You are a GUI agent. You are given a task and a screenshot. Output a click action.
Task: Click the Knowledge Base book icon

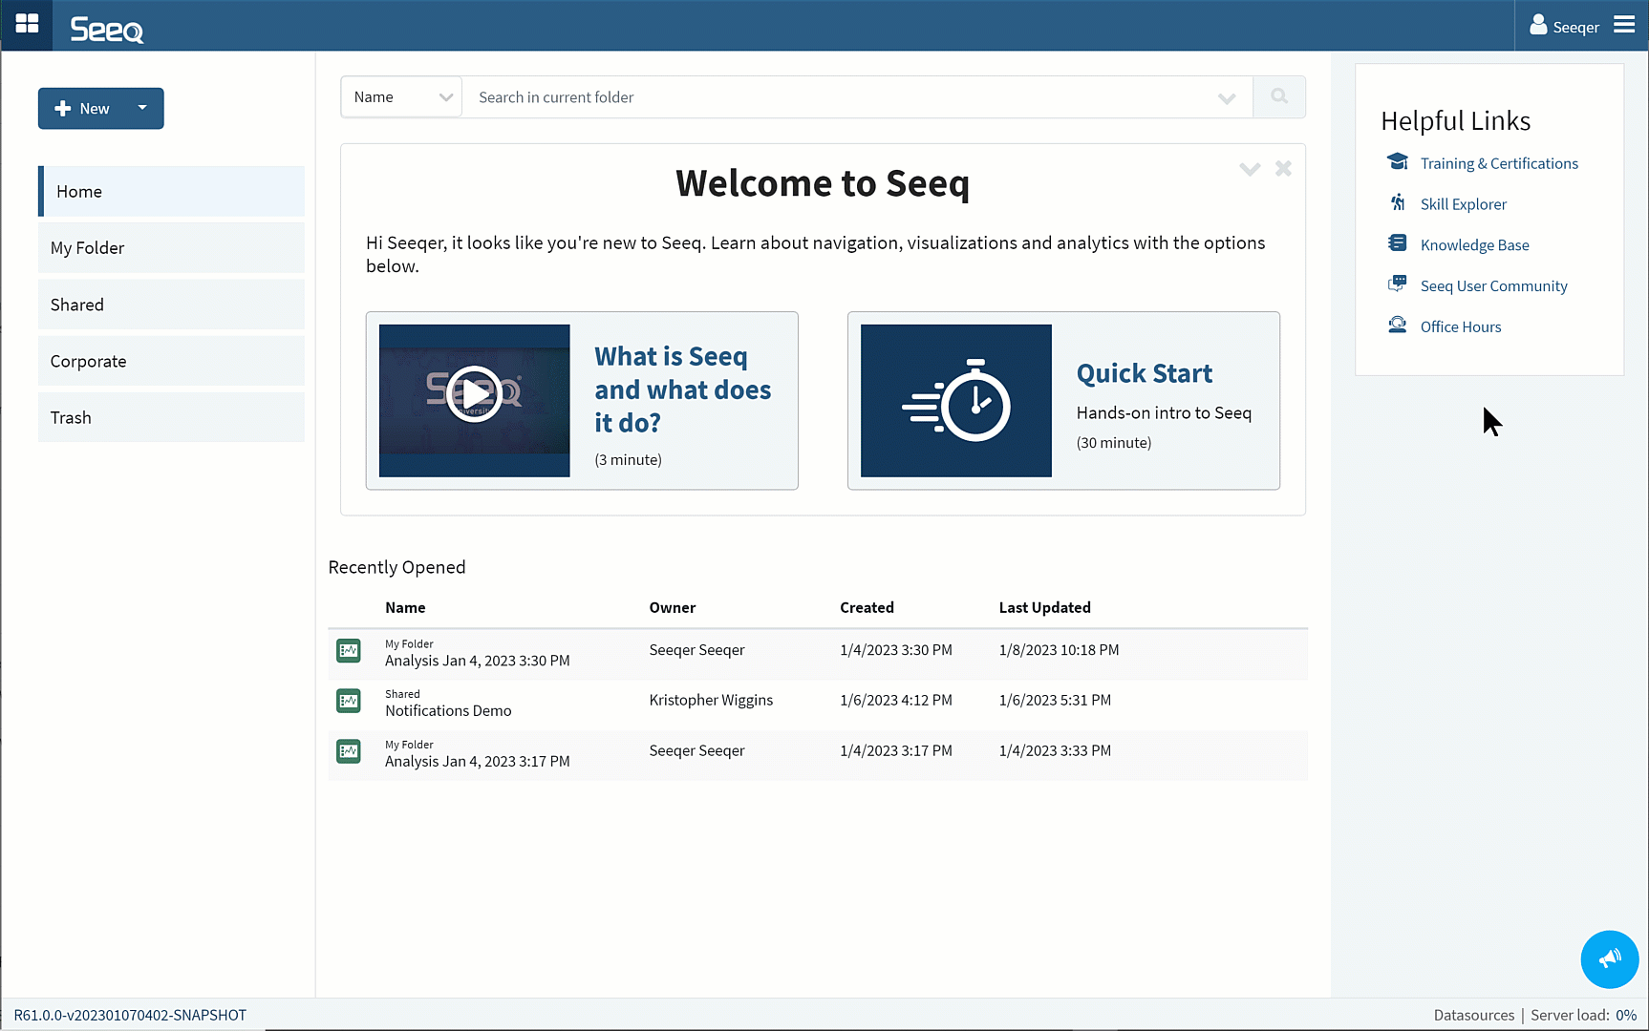[1397, 243]
